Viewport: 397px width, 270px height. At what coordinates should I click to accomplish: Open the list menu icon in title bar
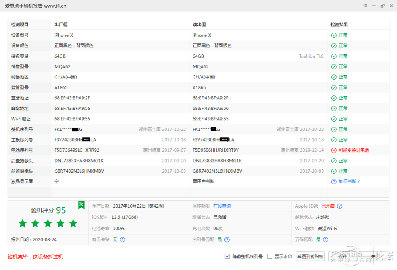(365, 6)
